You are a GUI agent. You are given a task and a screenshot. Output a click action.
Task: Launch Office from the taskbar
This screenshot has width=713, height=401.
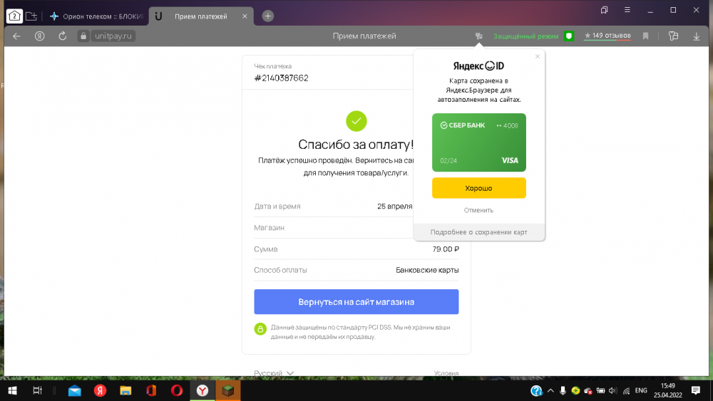(151, 390)
